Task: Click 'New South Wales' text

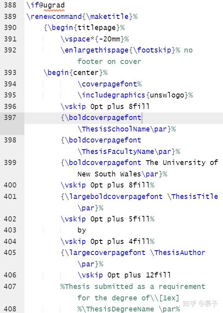Action: pyautogui.click(x=109, y=174)
